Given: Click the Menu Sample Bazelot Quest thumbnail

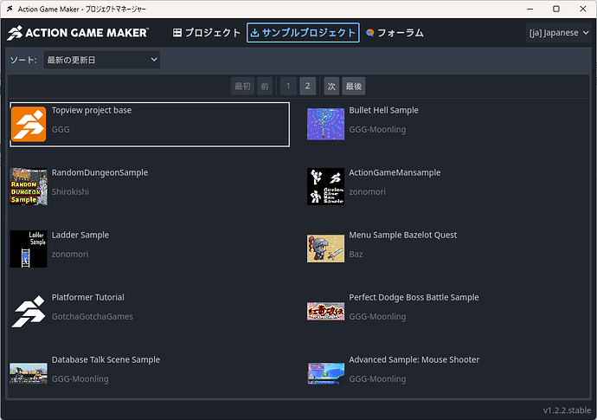Looking at the screenshot, I should pos(326,249).
